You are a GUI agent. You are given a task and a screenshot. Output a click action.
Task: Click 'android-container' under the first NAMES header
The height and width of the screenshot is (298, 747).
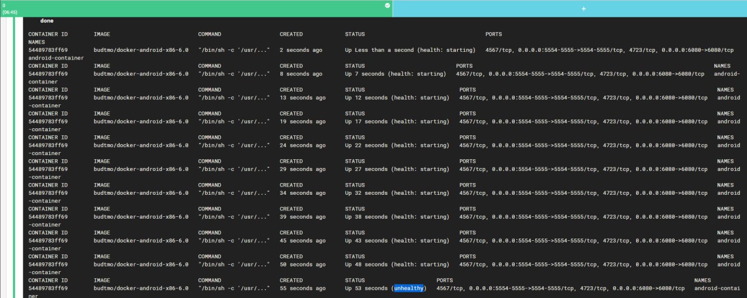point(56,58)
